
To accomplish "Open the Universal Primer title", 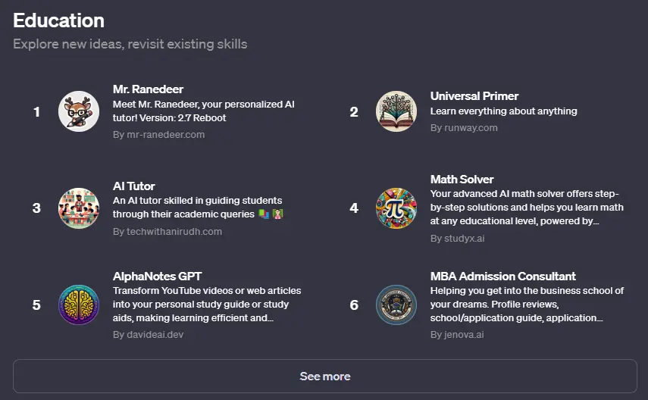I will pyautogui.click(x=474, y=96).
